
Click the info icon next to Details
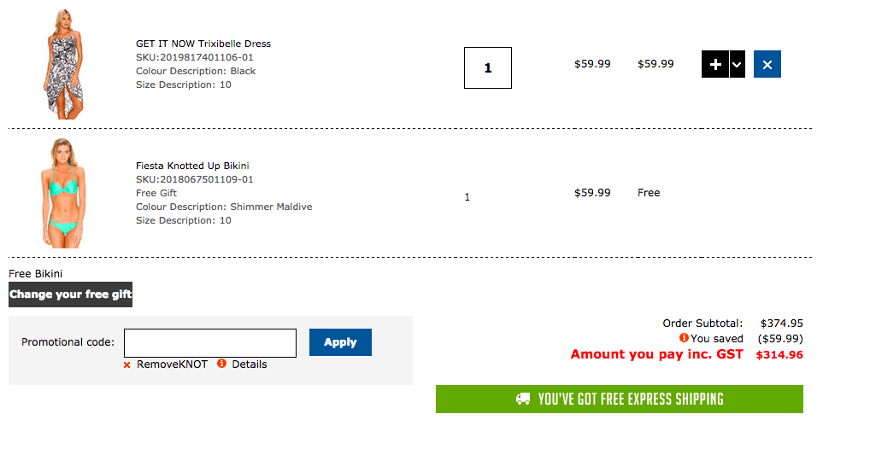coord(221,364)
